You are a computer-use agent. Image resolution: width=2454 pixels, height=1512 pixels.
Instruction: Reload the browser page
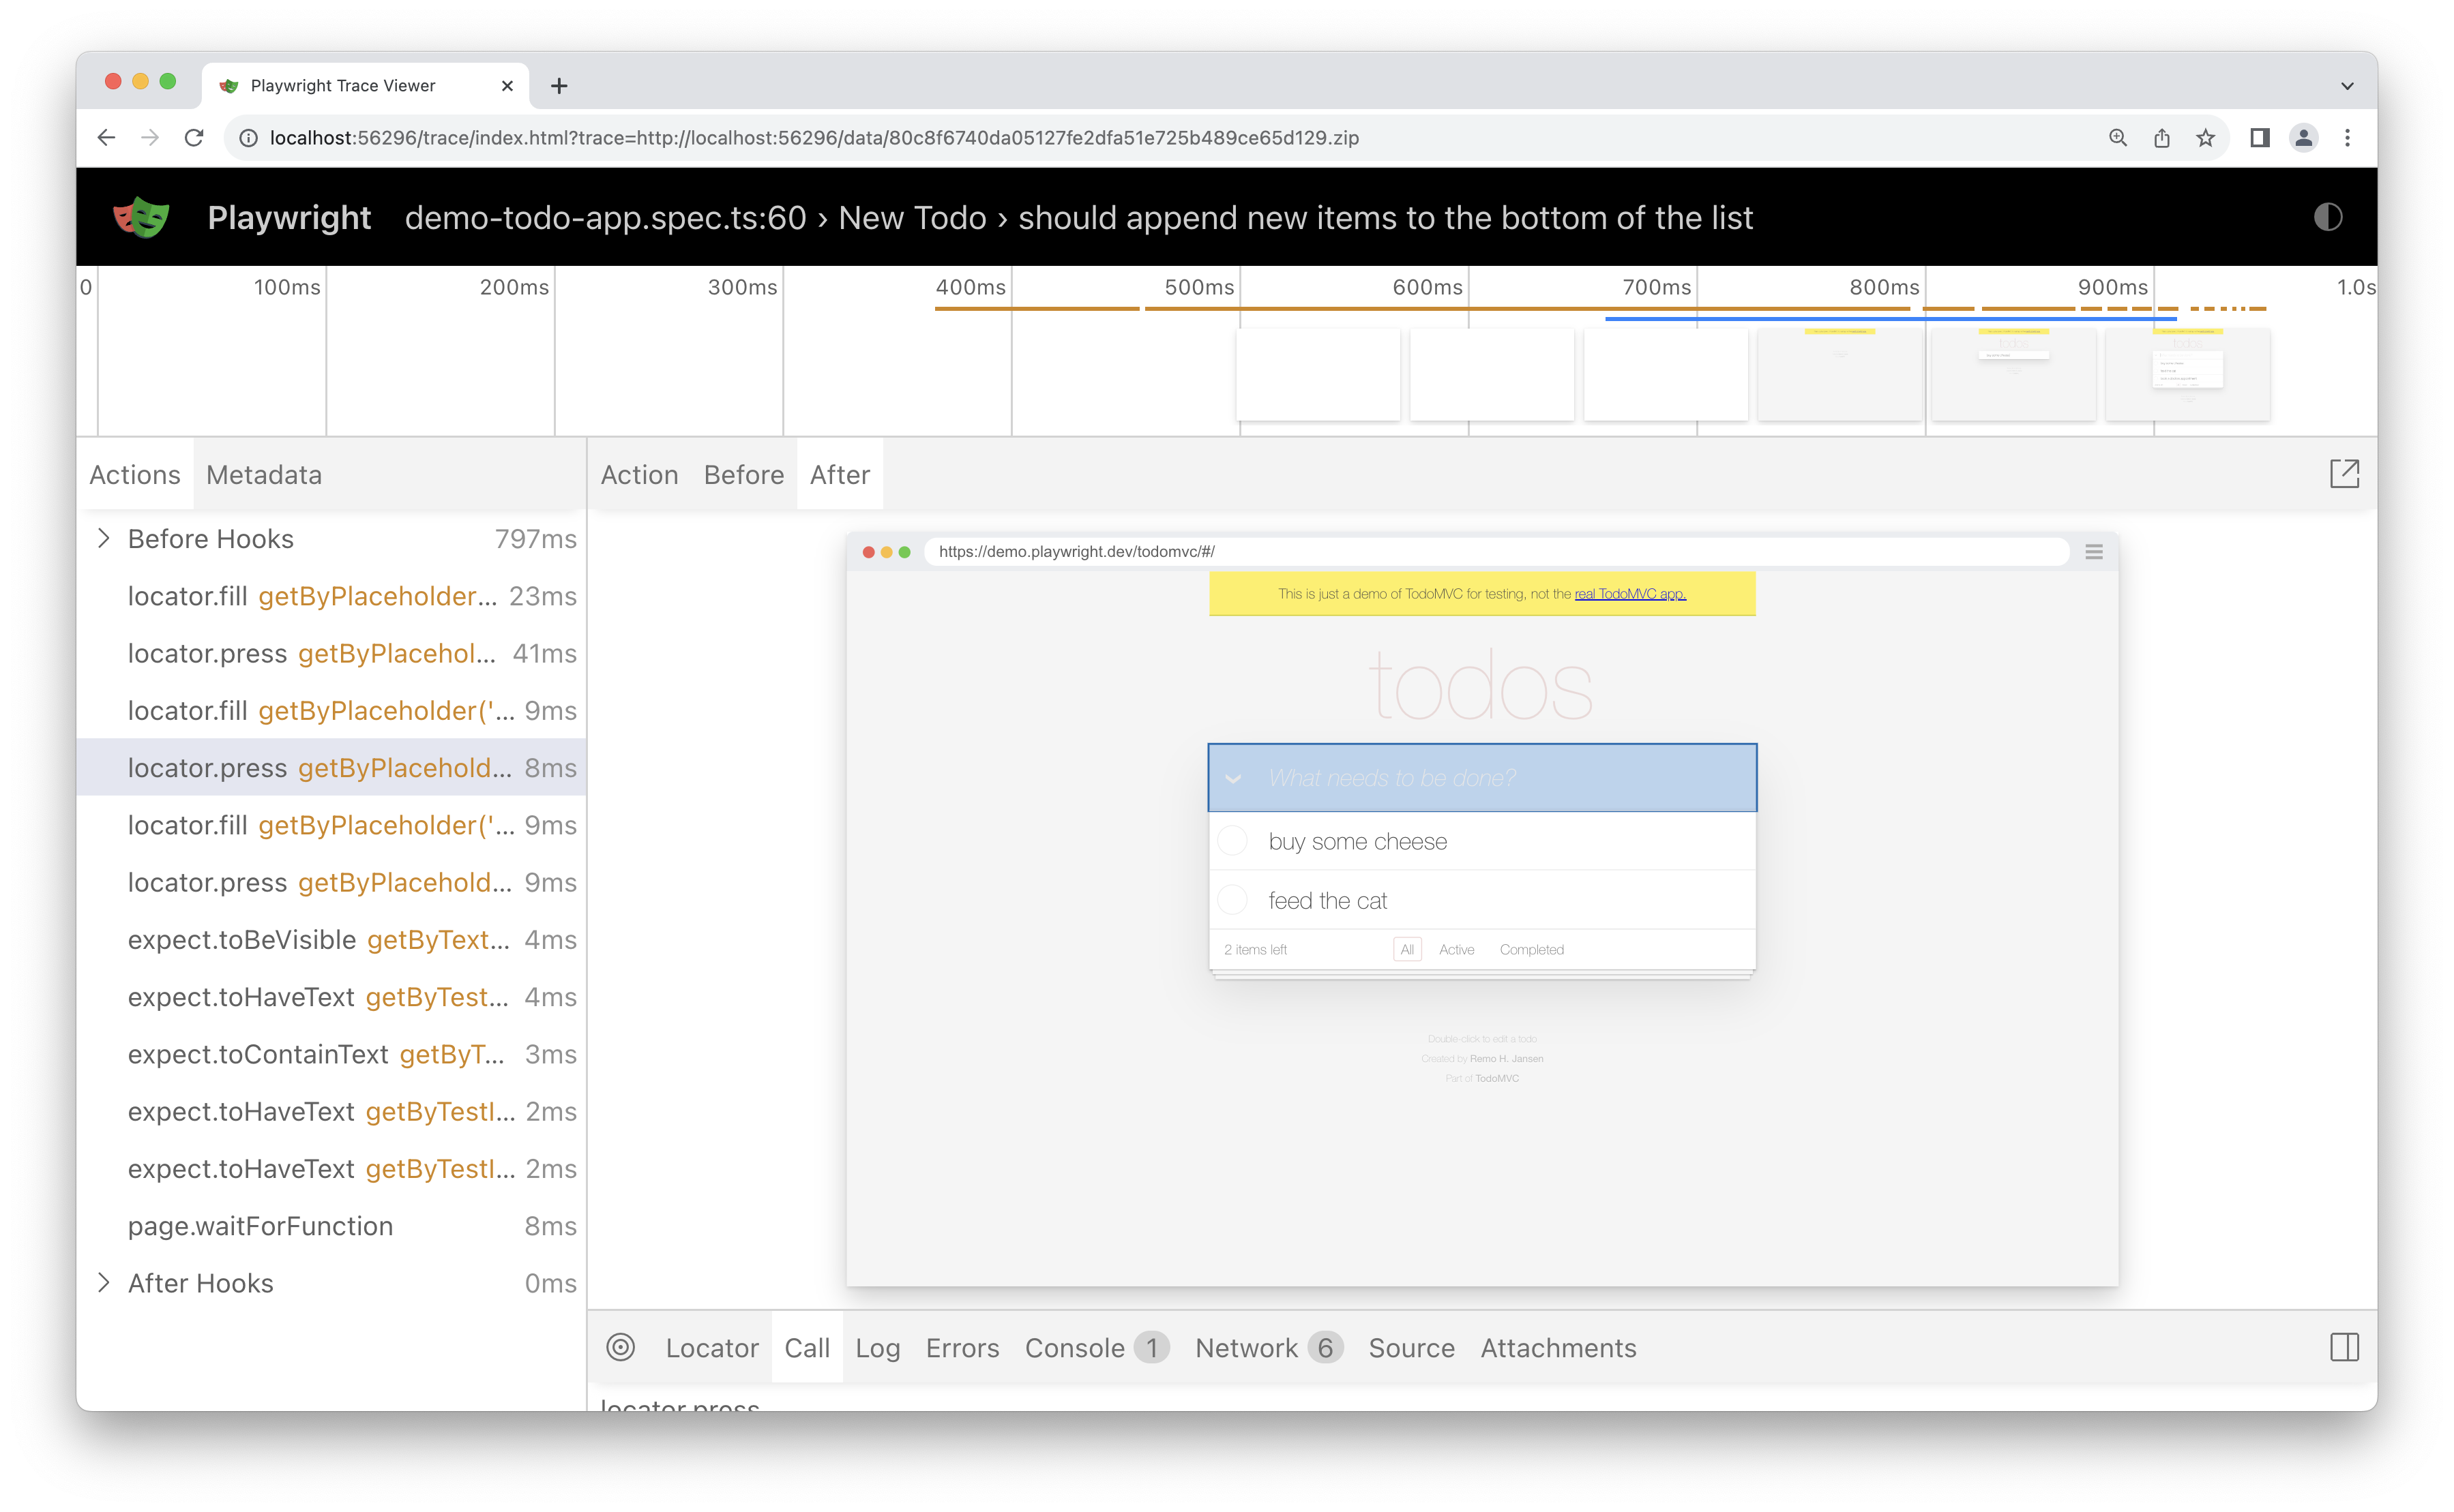pyautogui.click(x=194, y=138)
